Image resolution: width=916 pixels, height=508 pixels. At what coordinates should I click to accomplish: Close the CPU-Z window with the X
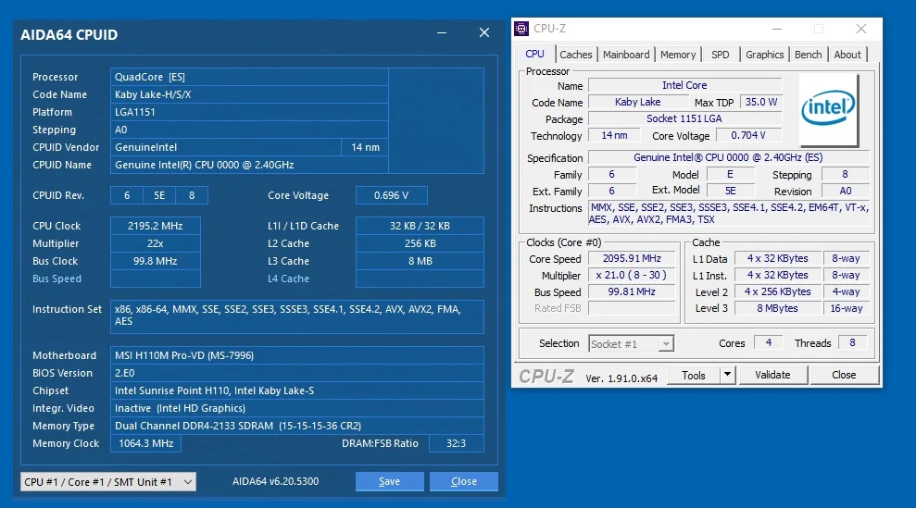[861, 29]
